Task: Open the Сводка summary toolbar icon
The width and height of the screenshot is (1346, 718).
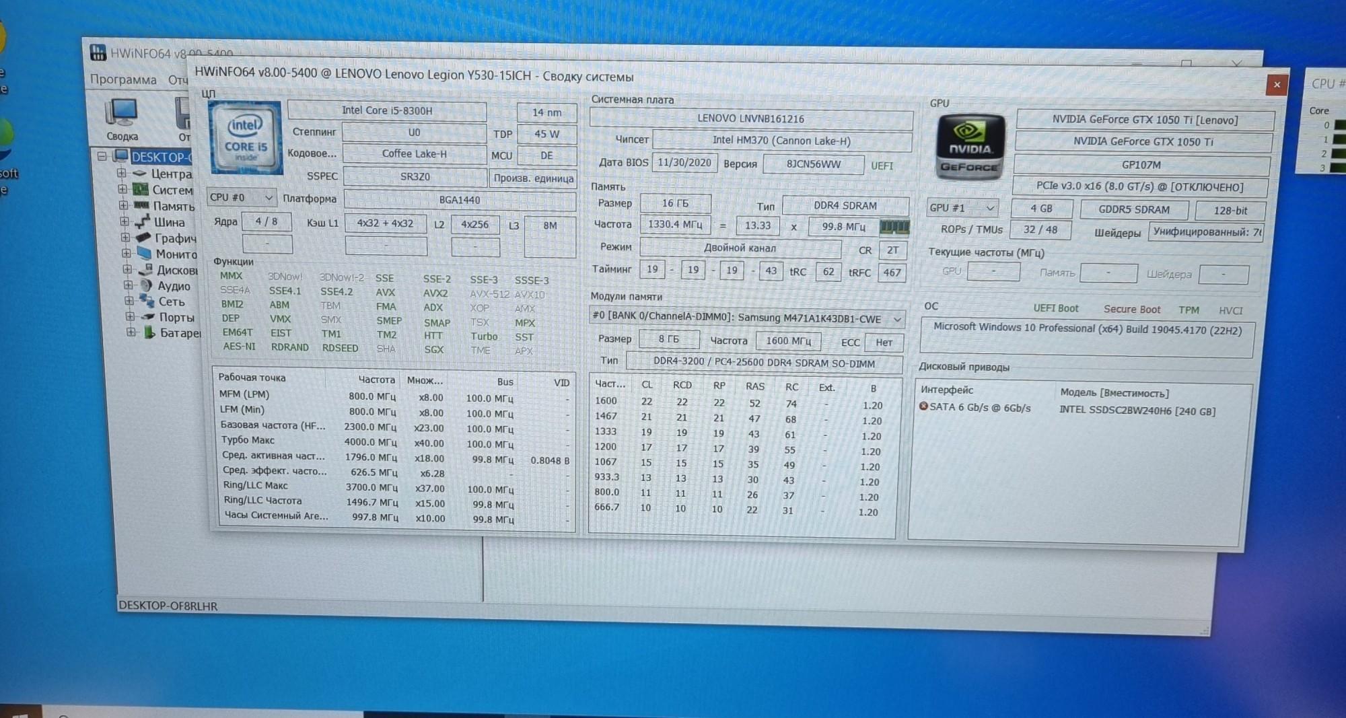Action: click(122, 120)
